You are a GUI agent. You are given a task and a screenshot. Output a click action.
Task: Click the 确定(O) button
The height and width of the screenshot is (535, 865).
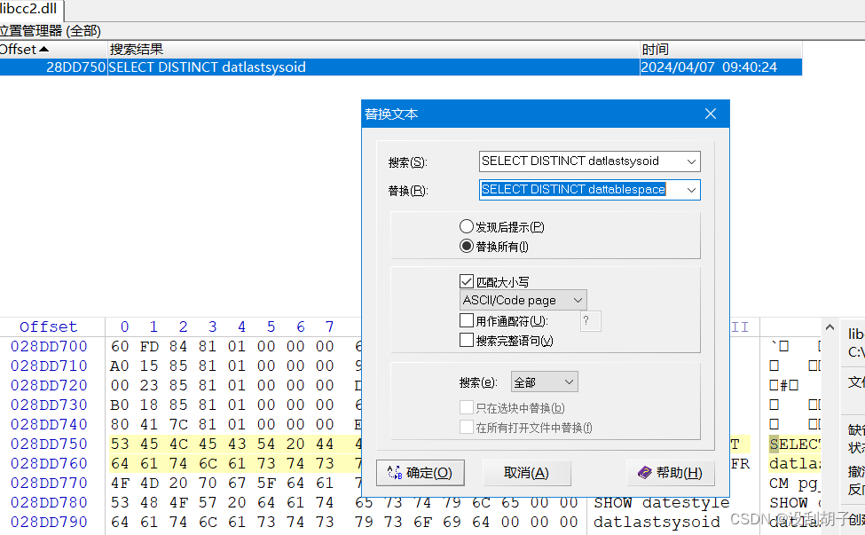(x=420, y=472)
